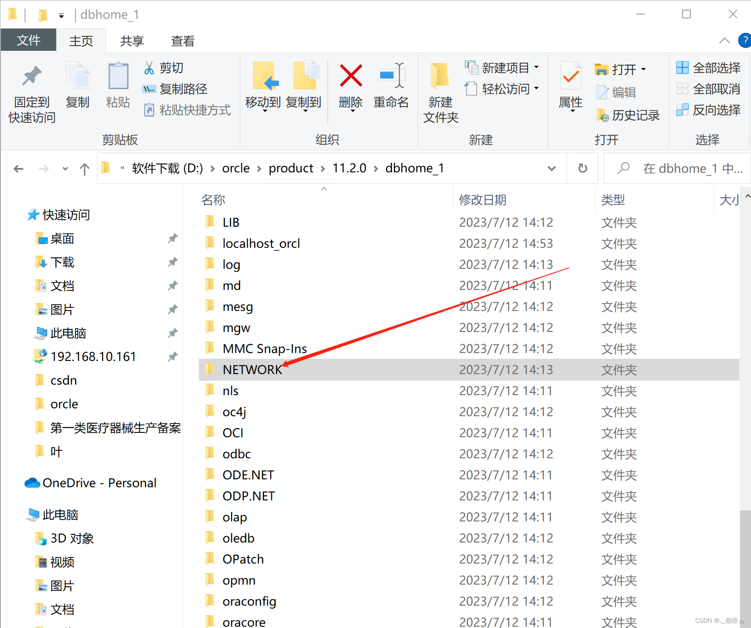Navigate to D: drive in breadcrumb

(167, 168)
